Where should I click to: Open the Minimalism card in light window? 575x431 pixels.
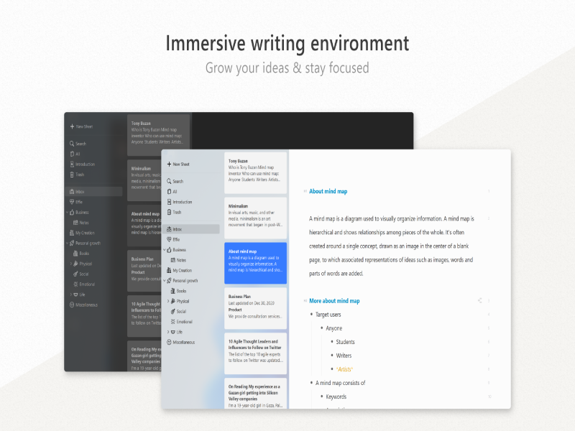(255, 218)
